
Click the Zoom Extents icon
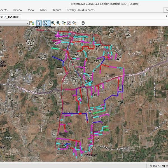pos(45,23)
